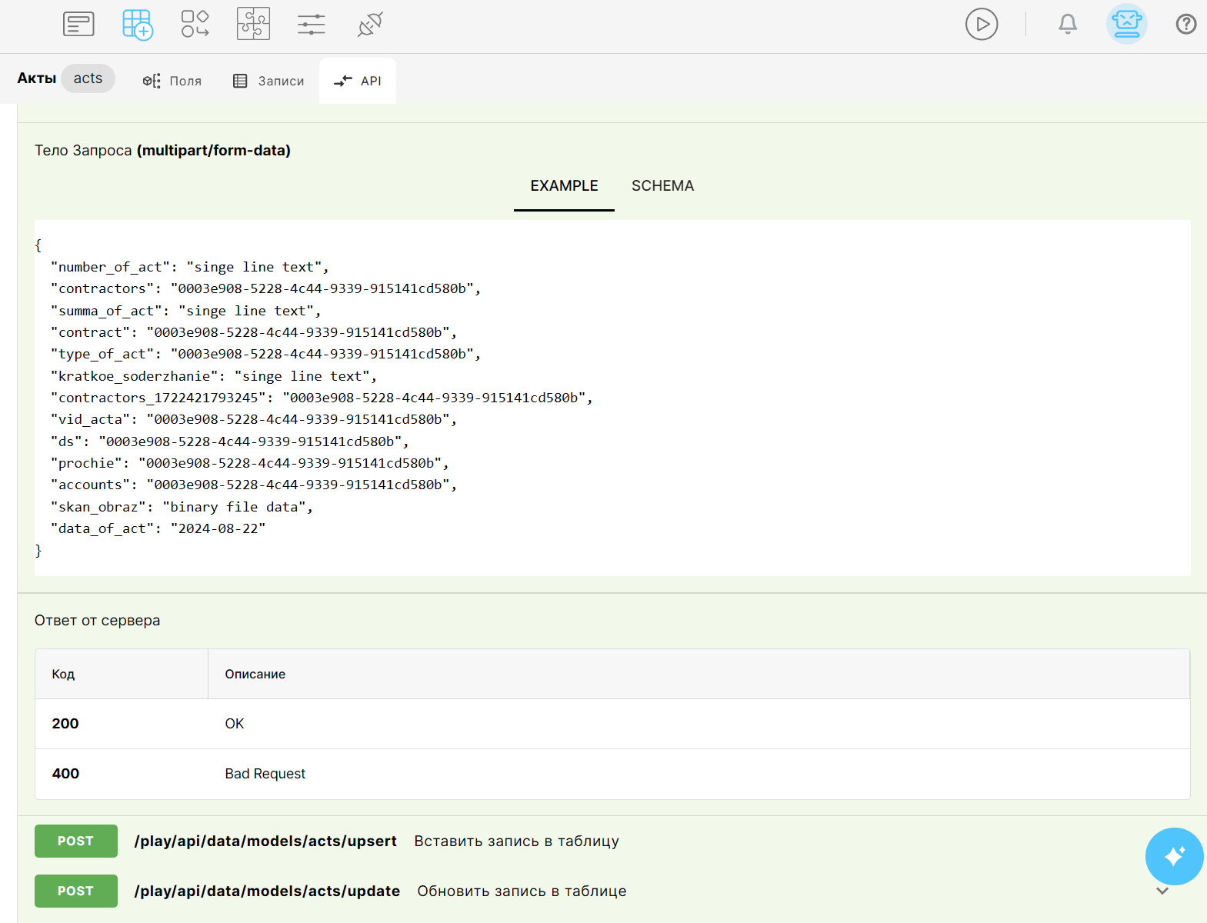Click the "type_of_act" line
Image resolution: width=1207 pixels, height=923 pixels.
click(266, 354)
